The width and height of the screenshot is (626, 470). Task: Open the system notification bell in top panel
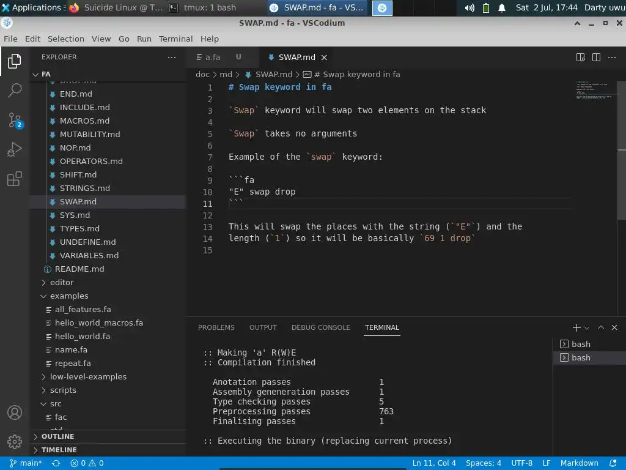pyautogui.click(x=502, y=7)
